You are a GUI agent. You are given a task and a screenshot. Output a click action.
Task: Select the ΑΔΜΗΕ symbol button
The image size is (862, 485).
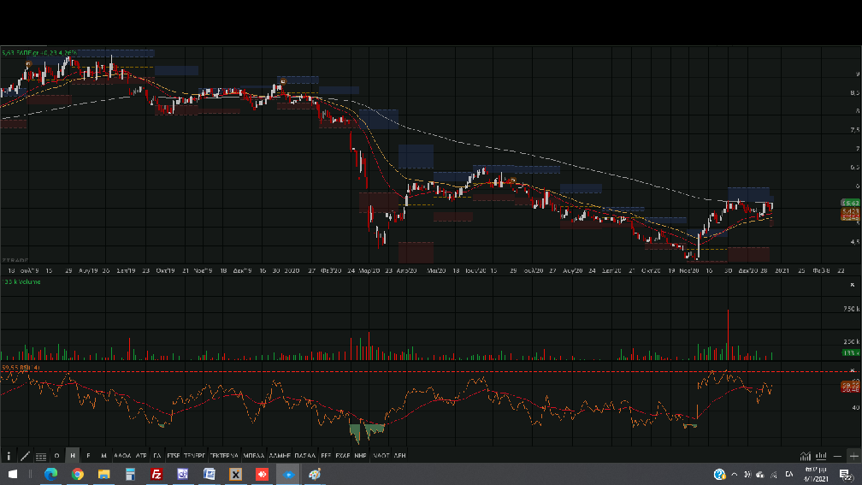coord(280,456)
